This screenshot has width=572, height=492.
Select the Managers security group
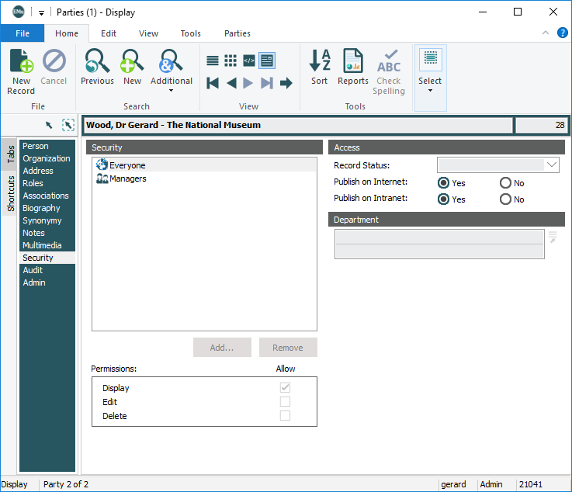(127, 178)
